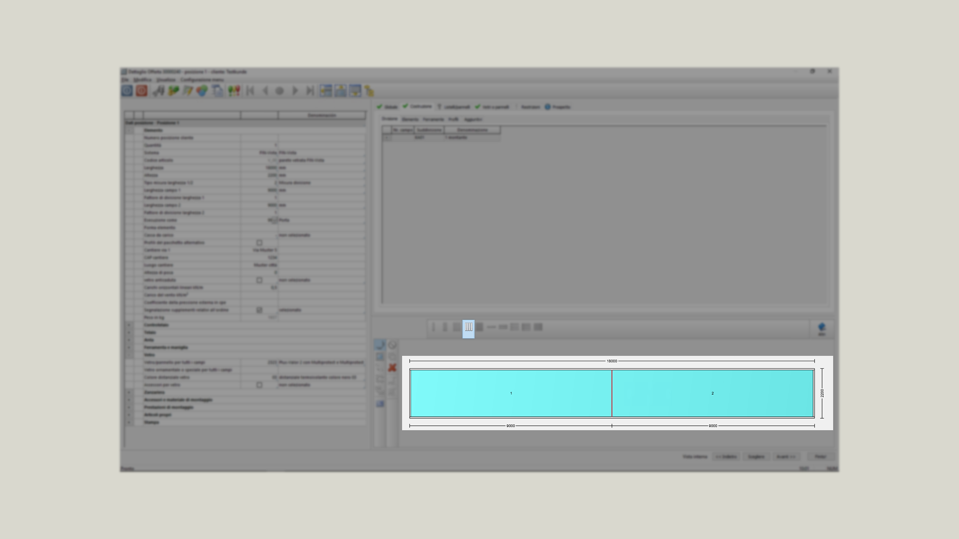
Task: Open the Visualizza menu
Action: 166,80
